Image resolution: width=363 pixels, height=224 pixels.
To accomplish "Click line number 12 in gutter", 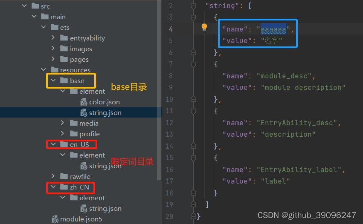I will click(x=169, y=123).
